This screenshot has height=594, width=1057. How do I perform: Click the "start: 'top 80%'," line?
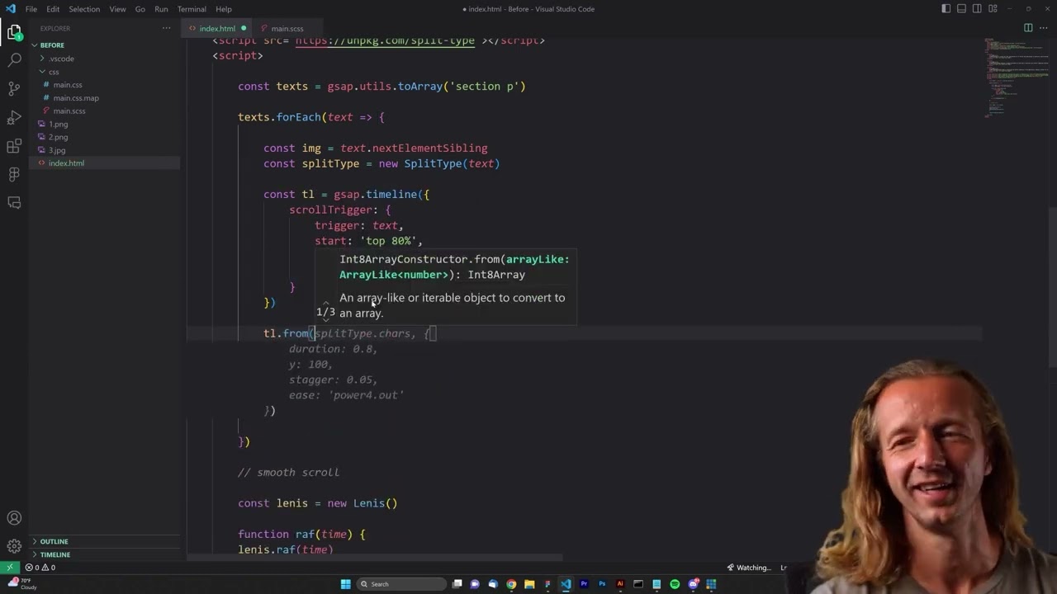click(368, 241)
